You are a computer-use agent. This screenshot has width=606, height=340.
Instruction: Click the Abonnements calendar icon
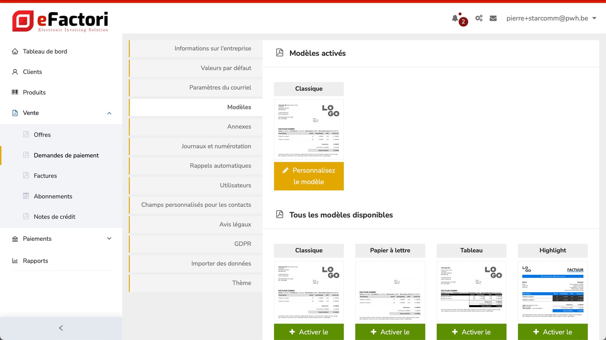[26, 196]
